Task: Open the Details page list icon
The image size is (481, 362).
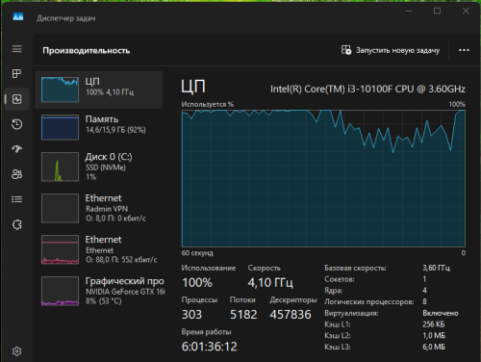Action: tap(17, 199)
